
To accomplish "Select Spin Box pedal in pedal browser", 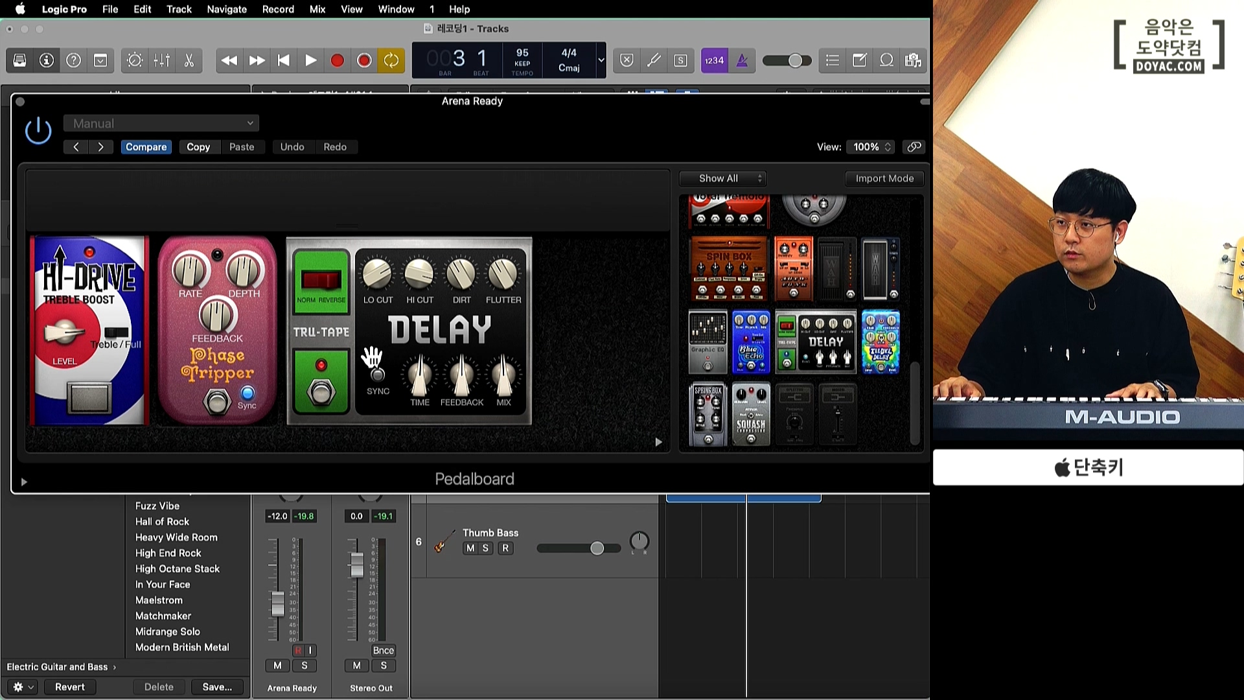I will [729, 268].
